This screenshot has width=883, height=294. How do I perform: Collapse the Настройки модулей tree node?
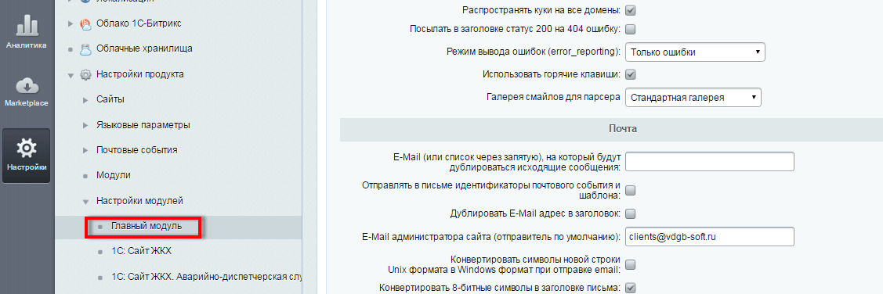tap(85, 201)
